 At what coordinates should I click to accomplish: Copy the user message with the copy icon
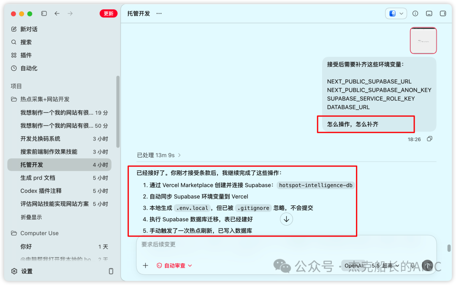(429, 139)
